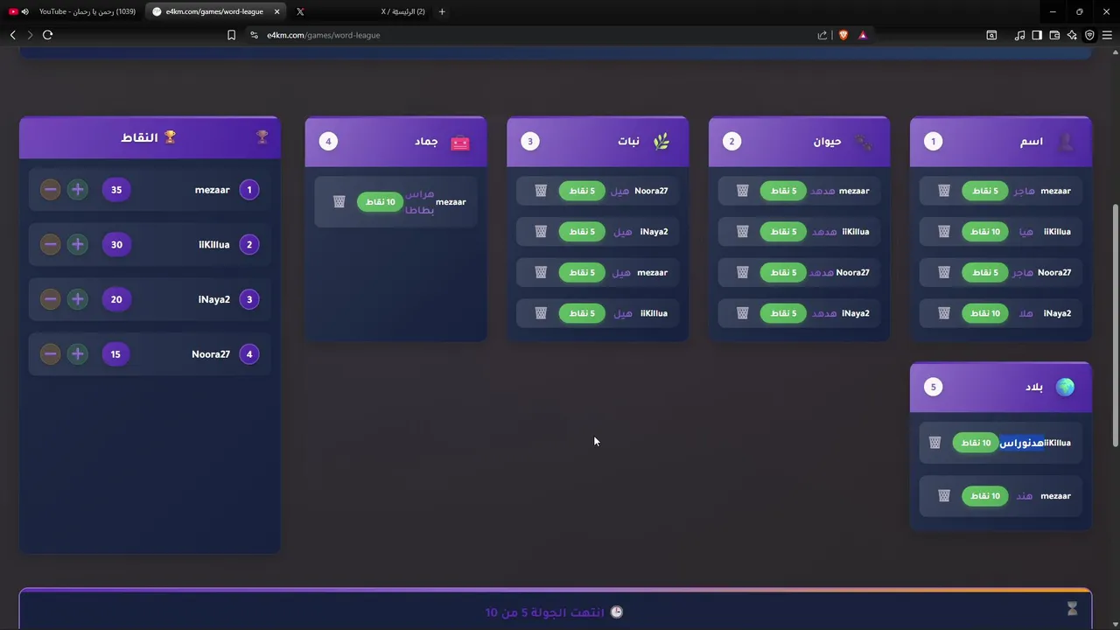Image resolution: width=1120 pixels, height=630 pixels.
Task: Add points to iiKilllua in scoreboard
Action: 77,245
